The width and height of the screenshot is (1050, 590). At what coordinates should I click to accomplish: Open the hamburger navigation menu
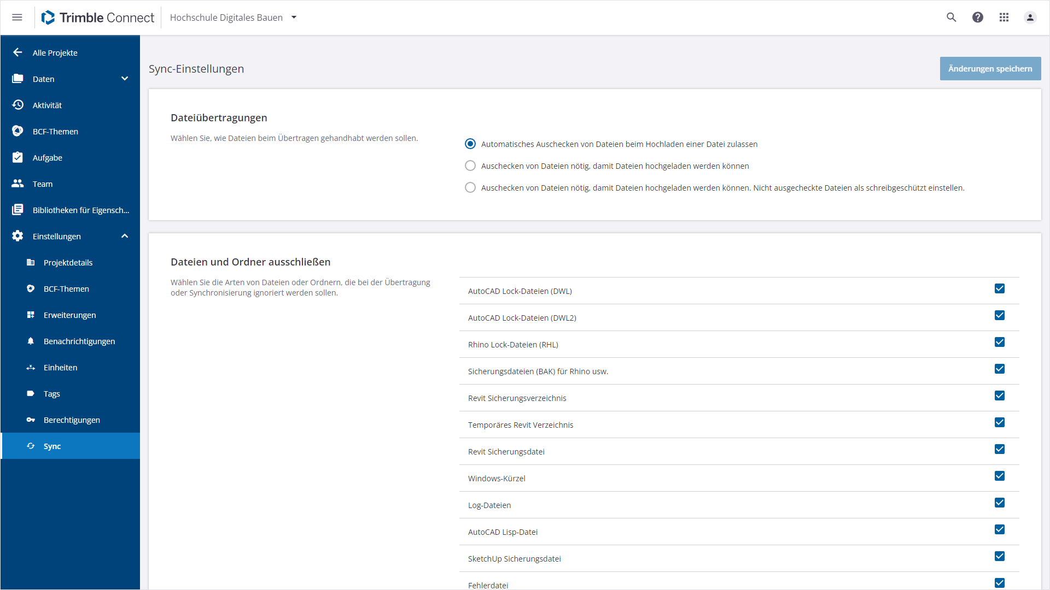(17, 17)
